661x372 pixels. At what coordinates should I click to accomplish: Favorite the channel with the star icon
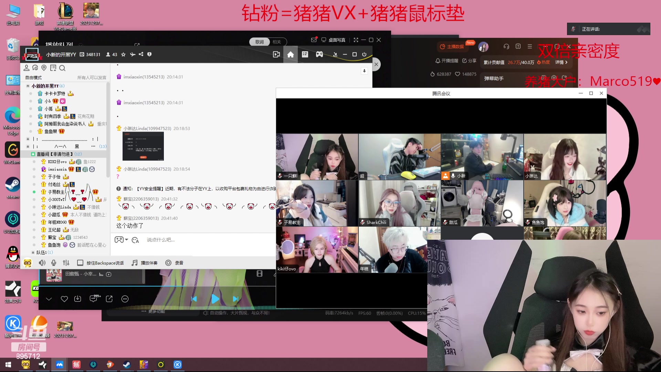click(x=123, y=54)
